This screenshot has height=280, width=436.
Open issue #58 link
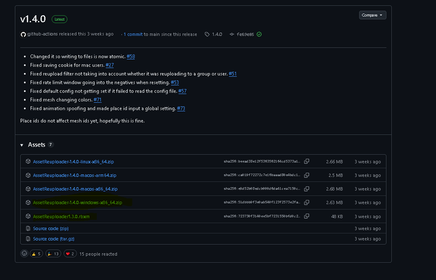(131, 56)
